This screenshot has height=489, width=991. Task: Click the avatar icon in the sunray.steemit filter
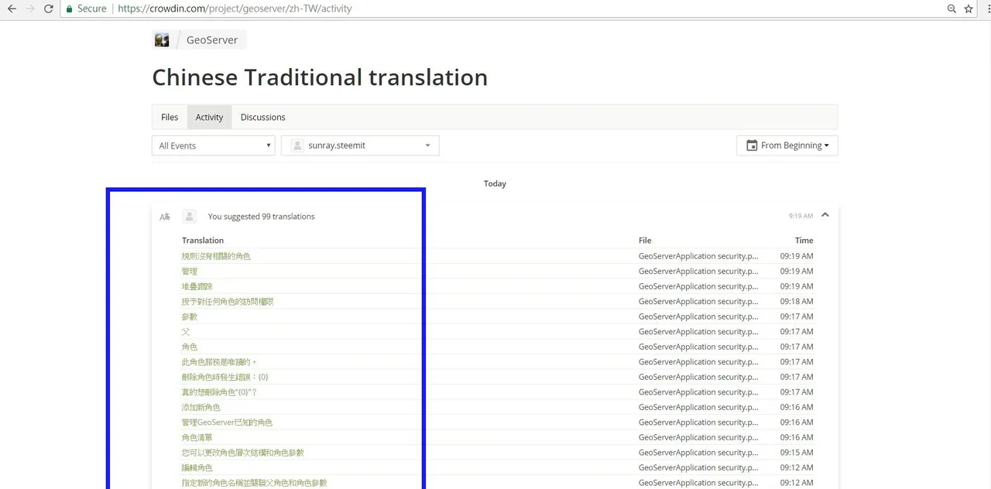click(297, 145)
